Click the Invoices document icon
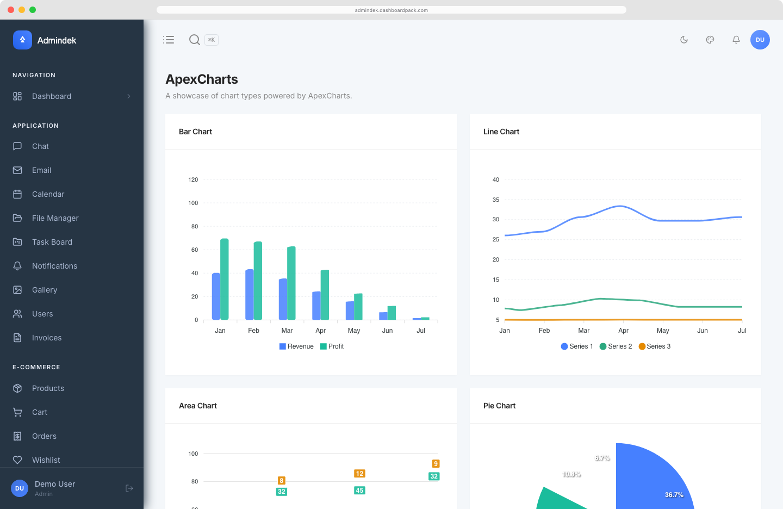783x509 pixels. pyautogui.click(x=17, y=338)
